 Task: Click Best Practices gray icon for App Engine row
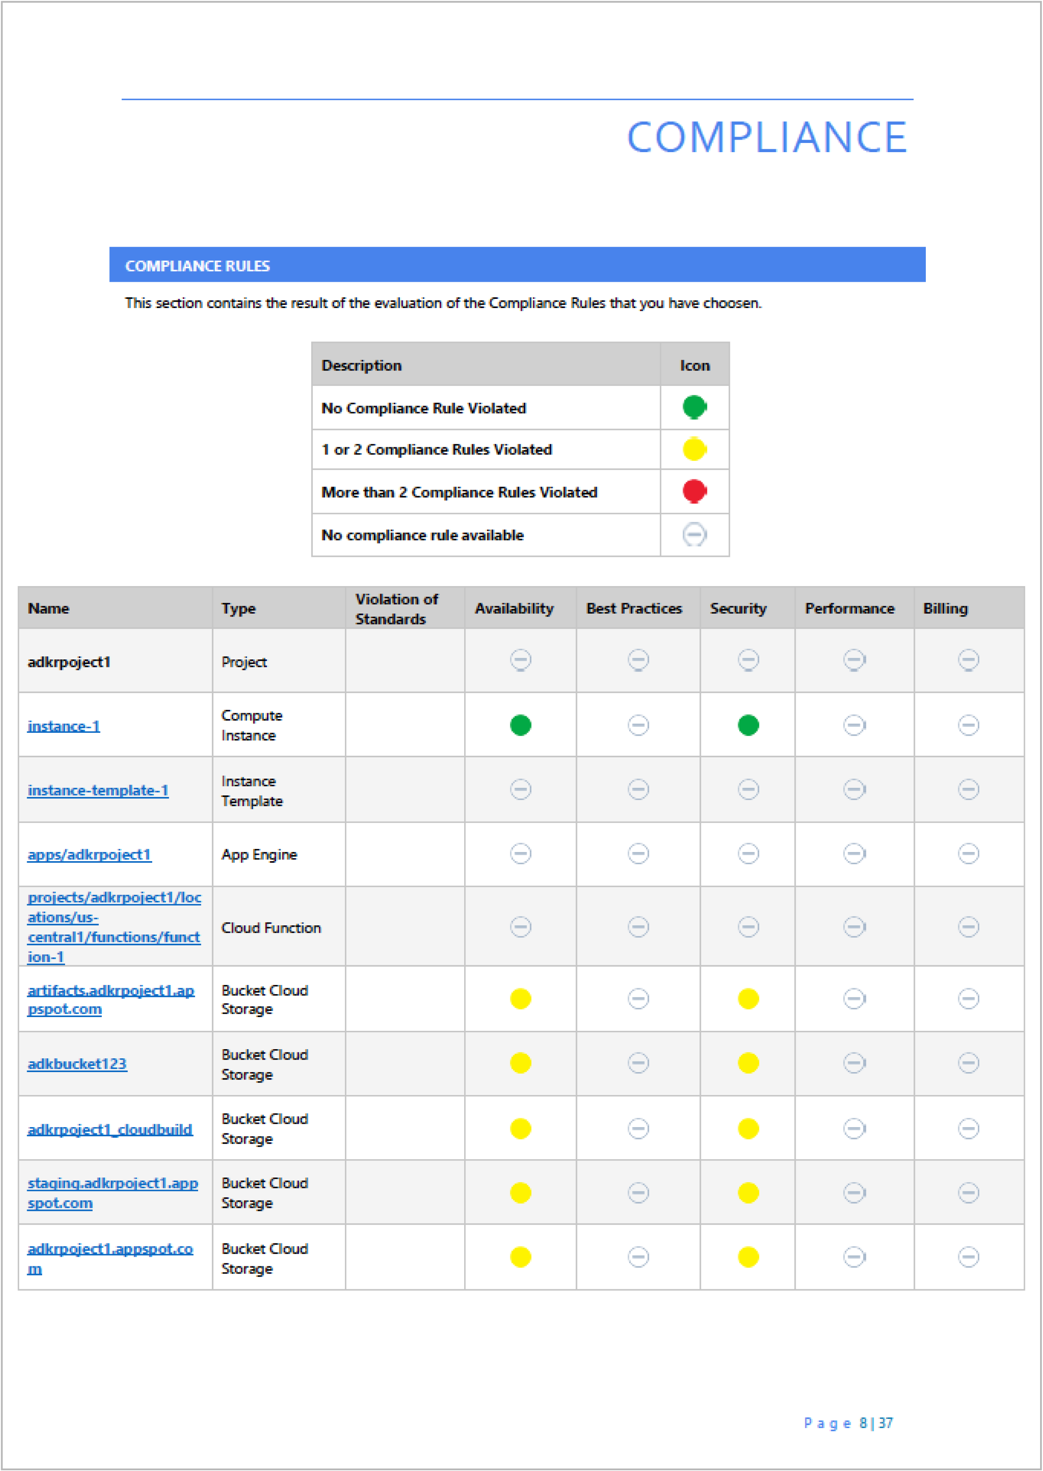[638, 854]
